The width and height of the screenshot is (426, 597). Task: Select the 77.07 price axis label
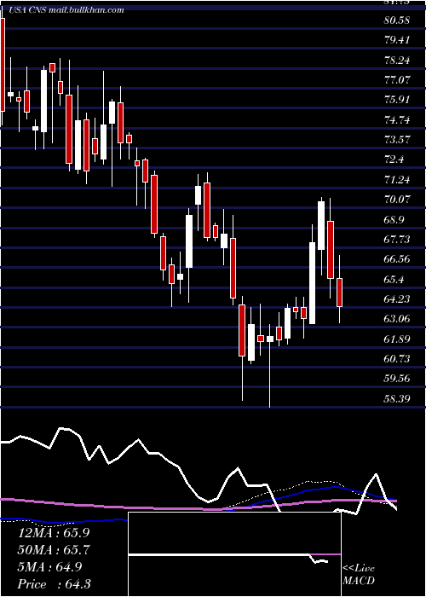pyautogui.click(x=397, y=80)
